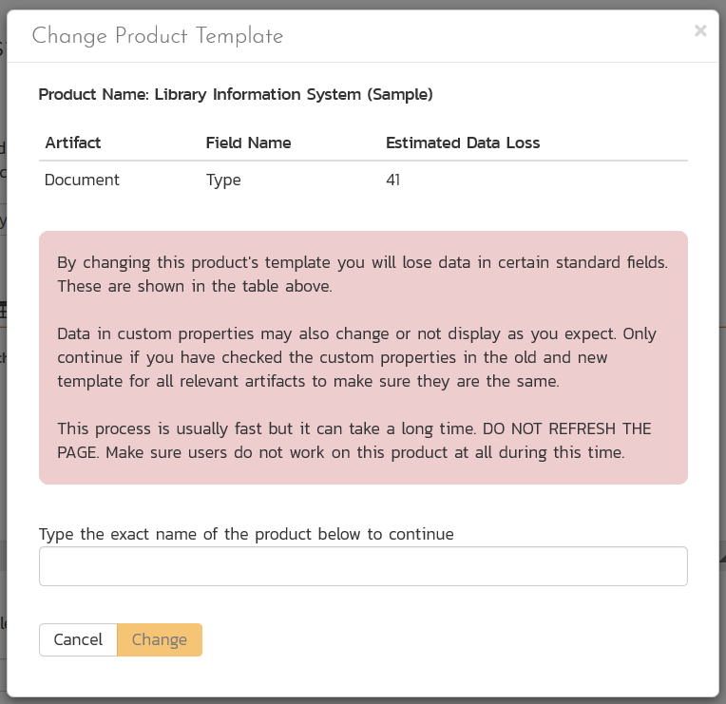Select the Document artifact cell
Viewport: 726px width, 704px height.
pos(83,180)
